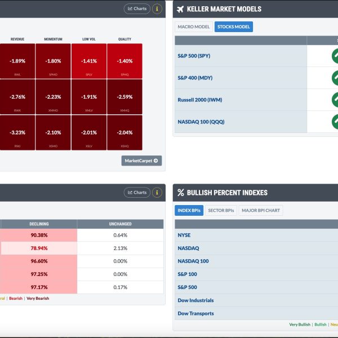The image size is (338, 338).
Task: Click the 2.13% unchanged value
Action: [121, 248]
